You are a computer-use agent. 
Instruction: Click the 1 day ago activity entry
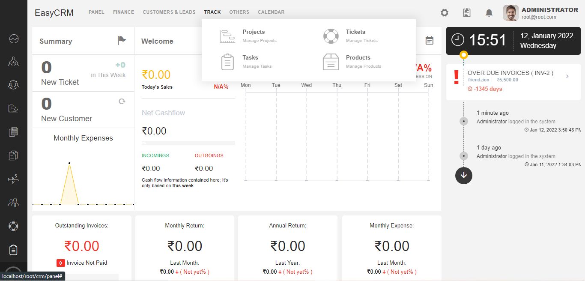tap(489, 148)
